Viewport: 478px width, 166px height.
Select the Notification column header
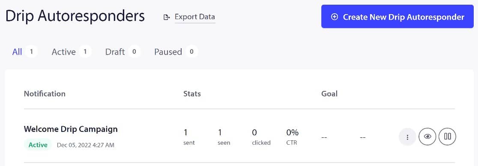pos(45,94)
